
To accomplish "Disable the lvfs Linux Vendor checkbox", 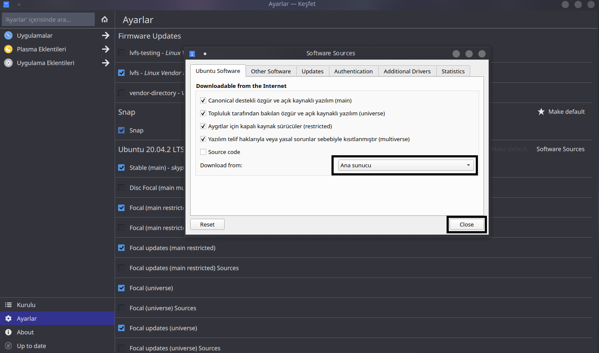I will pyautogui.click(x=122, y=73).
